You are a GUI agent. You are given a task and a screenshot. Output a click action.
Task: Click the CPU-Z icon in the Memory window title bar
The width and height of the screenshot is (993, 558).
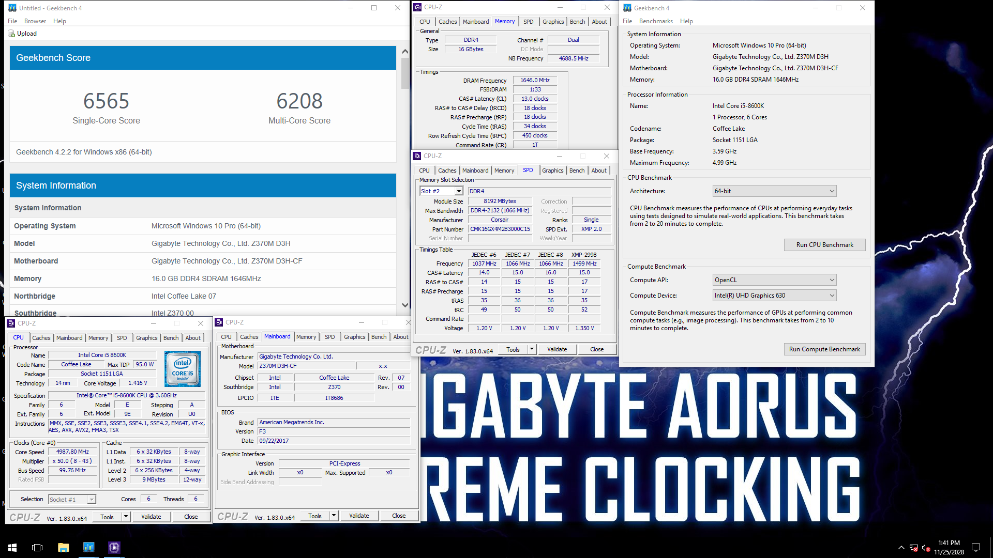tap(418, 7)
